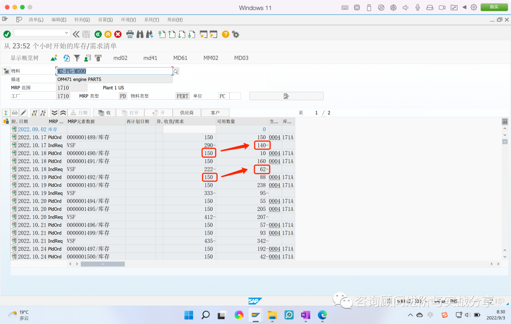Click the filter icon next to overview tree
This screenshot has height=324, width=511.
(x=77, y=58)
